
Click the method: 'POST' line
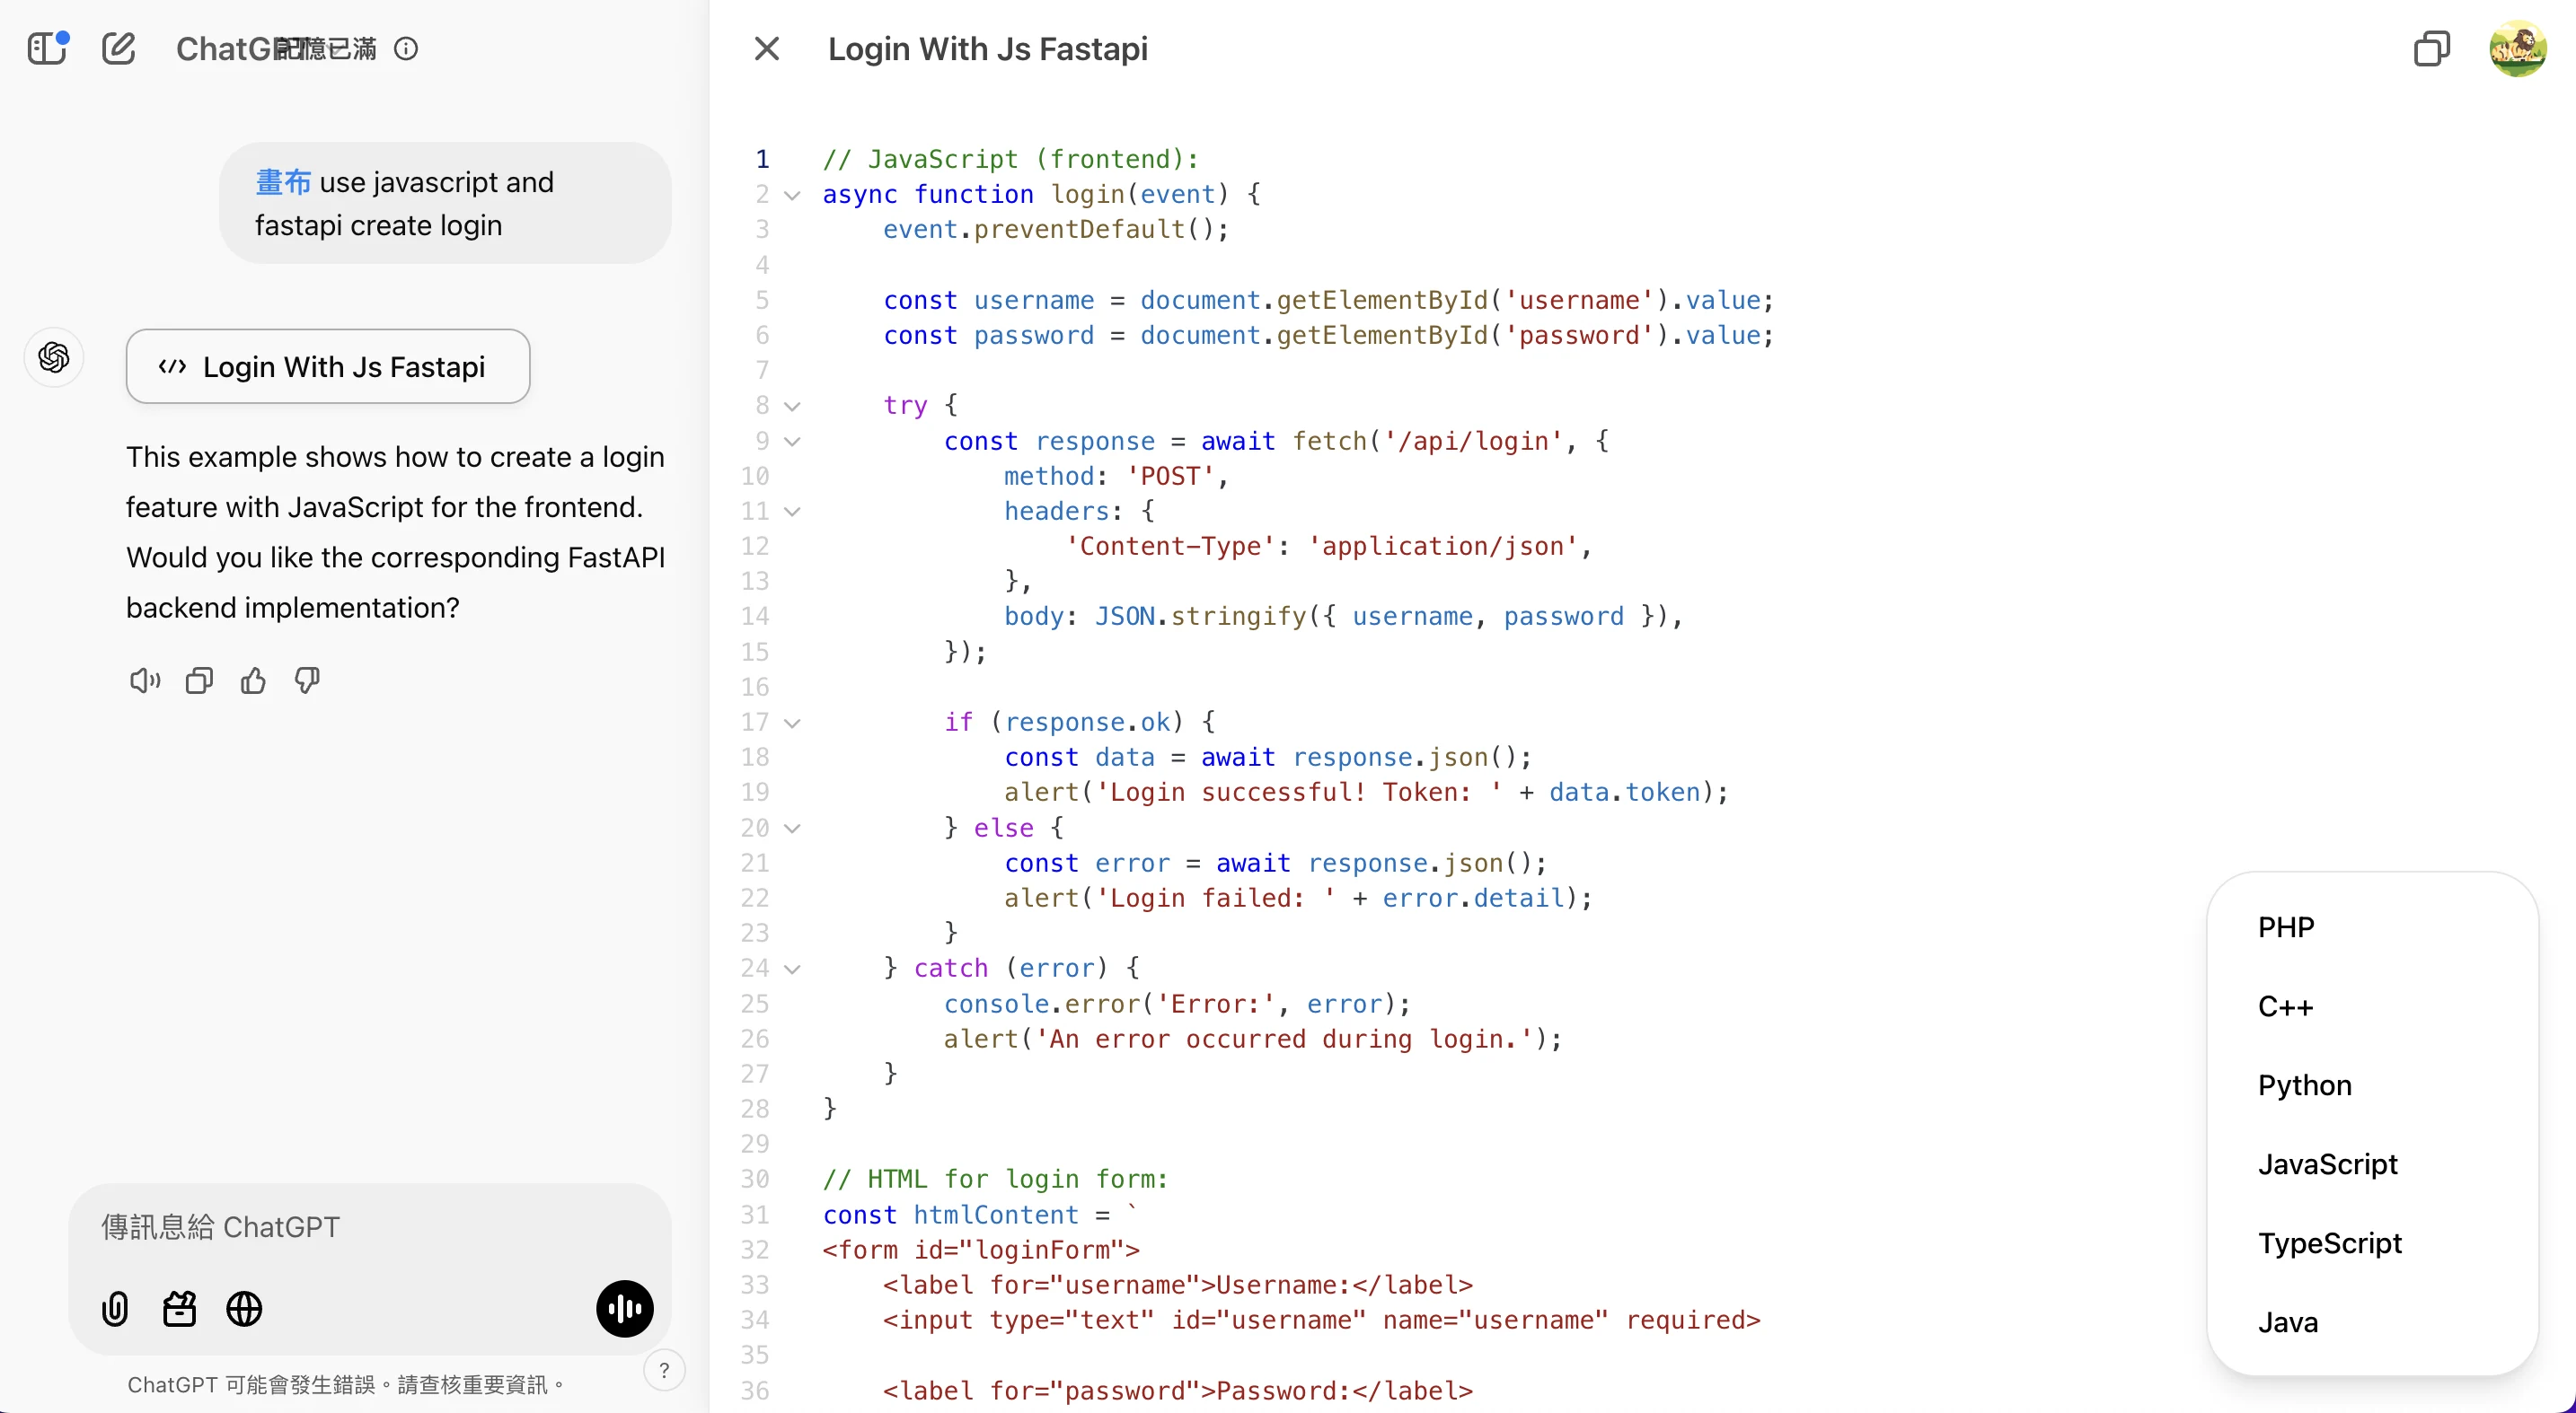click(1116, 477)
